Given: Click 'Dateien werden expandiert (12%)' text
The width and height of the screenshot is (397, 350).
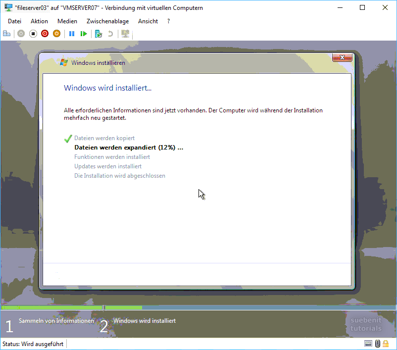Looking at the screenshot, I should click(129, 148).
